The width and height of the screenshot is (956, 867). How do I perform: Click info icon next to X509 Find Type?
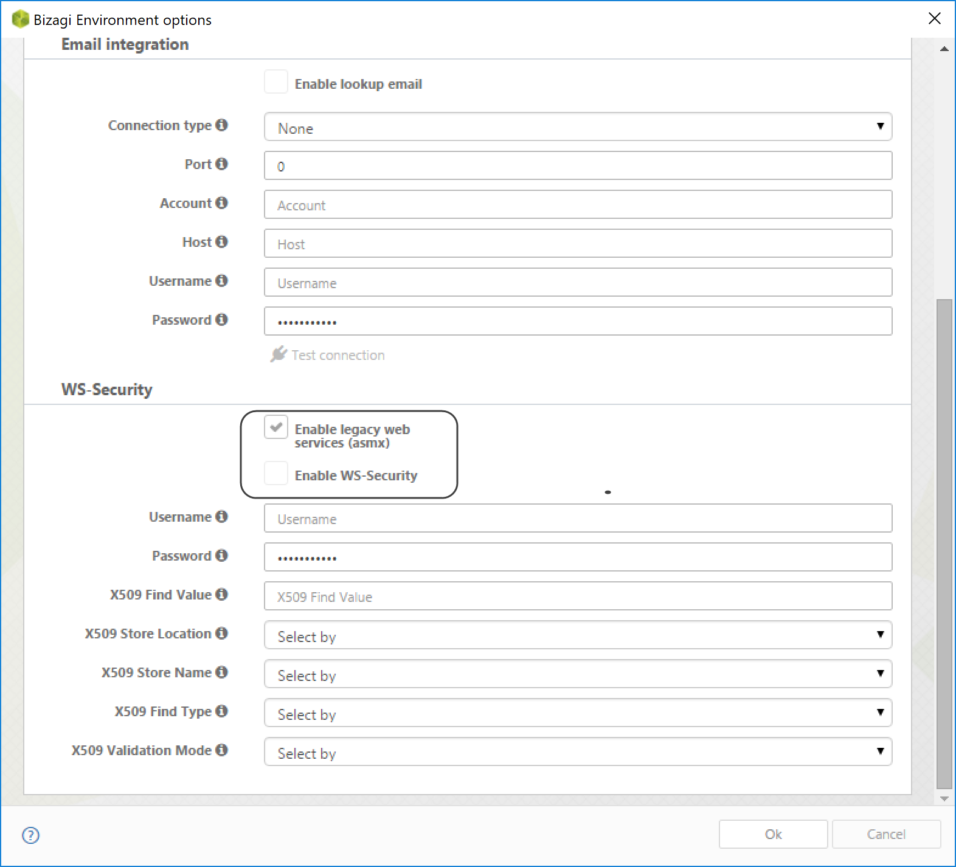tap(221, 711)
